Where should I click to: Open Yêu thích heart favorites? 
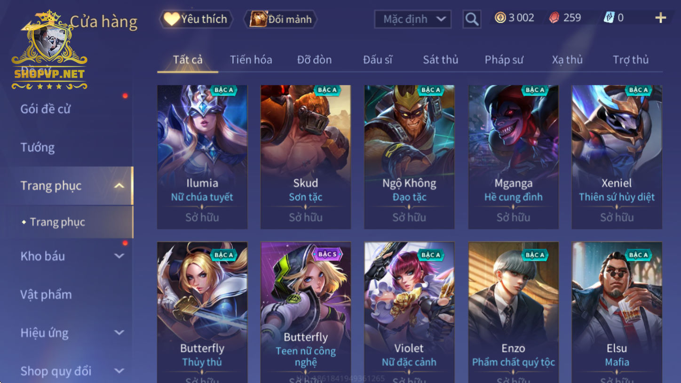point(196,19)
